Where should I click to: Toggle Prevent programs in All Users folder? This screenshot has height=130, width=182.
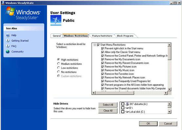tap(103, 85)
